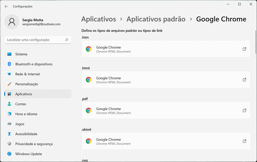Open Personalização settings
The image size is (257, 162).
tap(26, 84)
